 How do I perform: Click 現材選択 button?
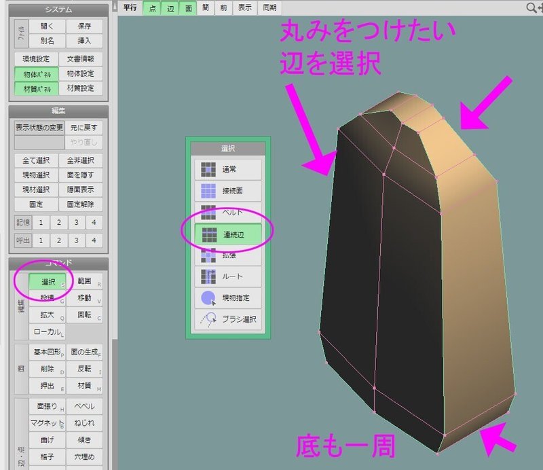(37, 189)
